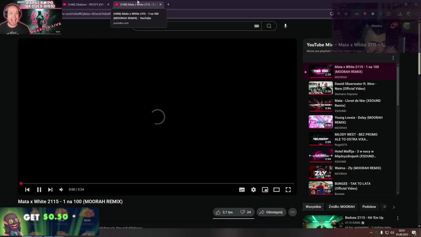
Task: Mute the video volume speaker icon
Action: coord(61,190)
